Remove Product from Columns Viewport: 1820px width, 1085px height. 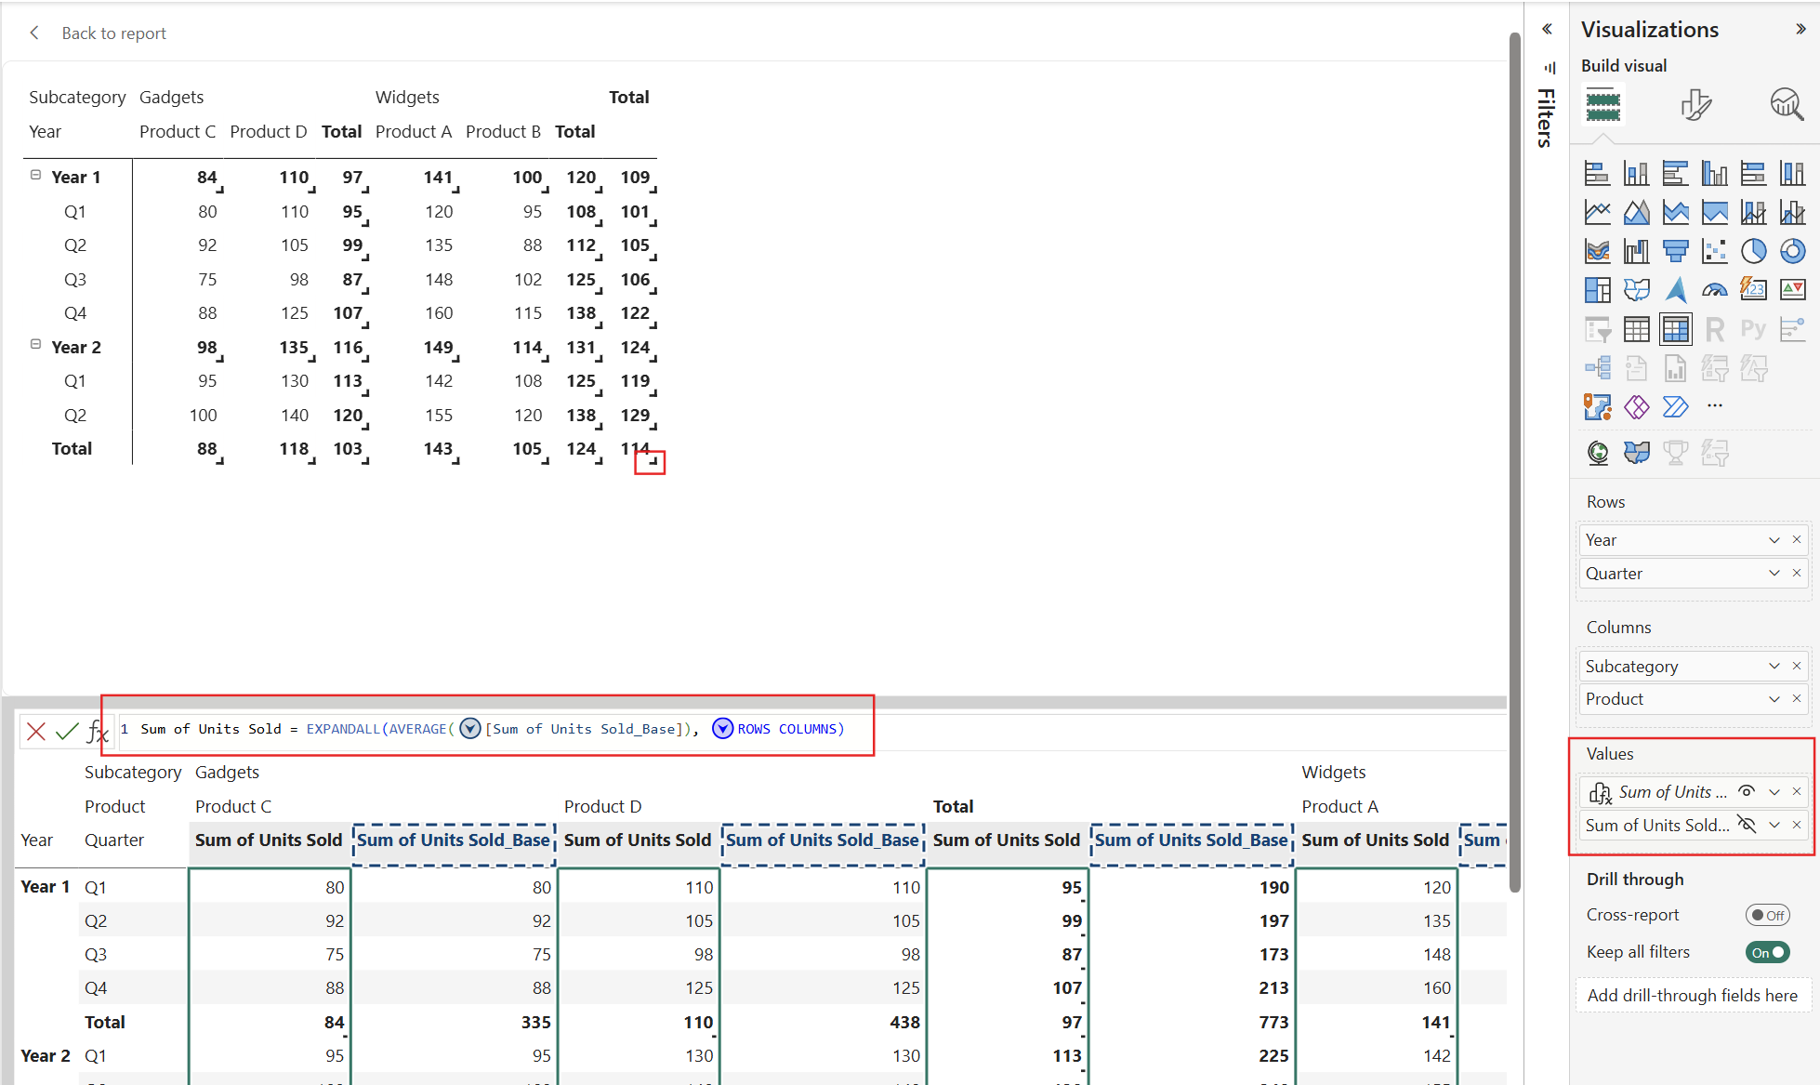[x=1797, y=698]
